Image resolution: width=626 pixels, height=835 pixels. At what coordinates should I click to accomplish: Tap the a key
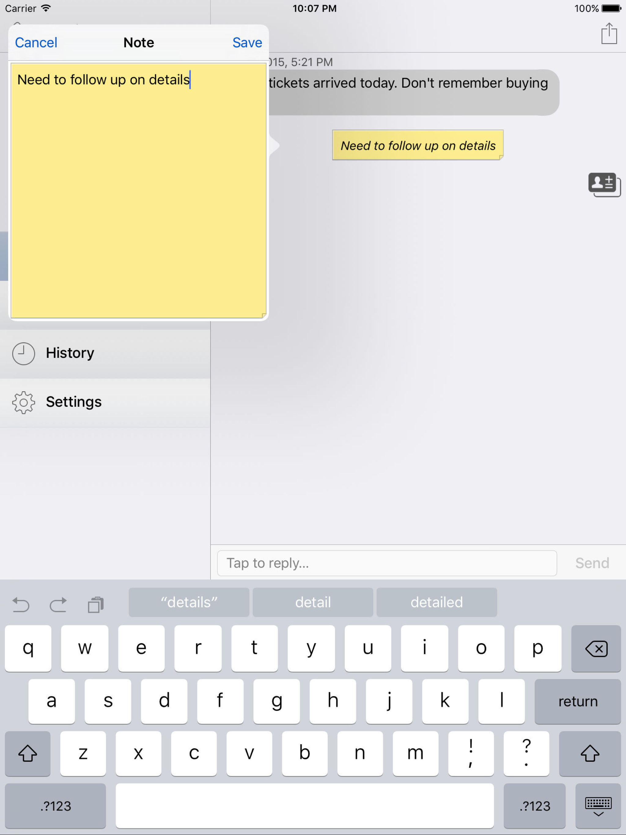click(52, 701)
